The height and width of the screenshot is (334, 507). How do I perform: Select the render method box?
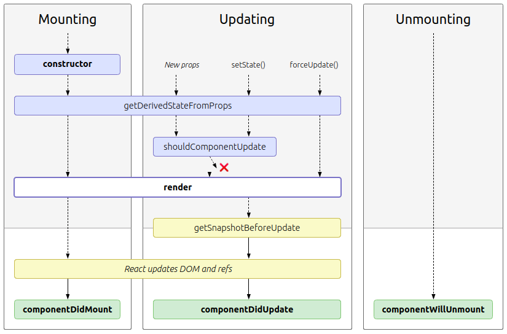point(178,187)
